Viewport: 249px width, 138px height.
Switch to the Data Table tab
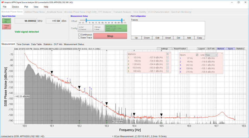point(36,44)
